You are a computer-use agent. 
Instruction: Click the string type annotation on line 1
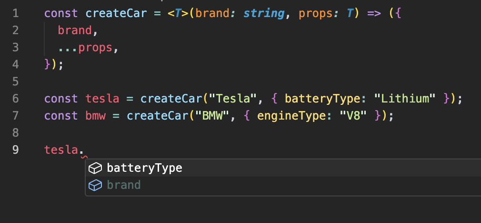pyautogui.click(x=264, y=13)
